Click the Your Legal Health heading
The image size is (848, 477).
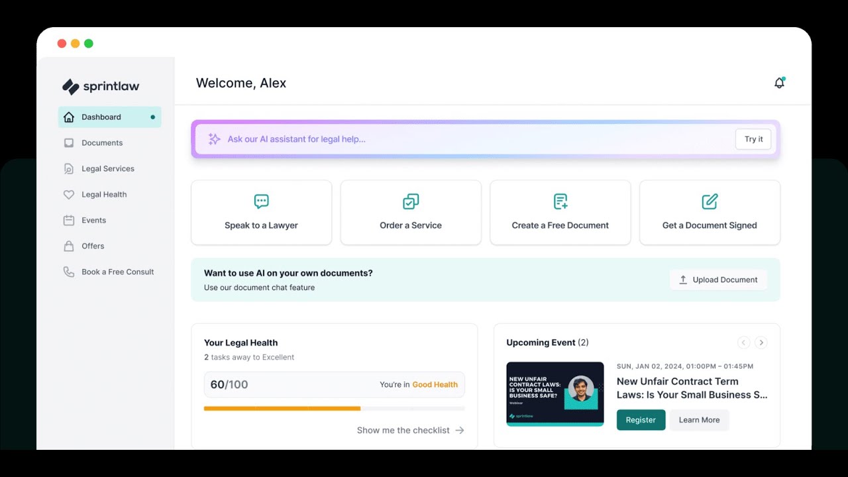point(241,343)
